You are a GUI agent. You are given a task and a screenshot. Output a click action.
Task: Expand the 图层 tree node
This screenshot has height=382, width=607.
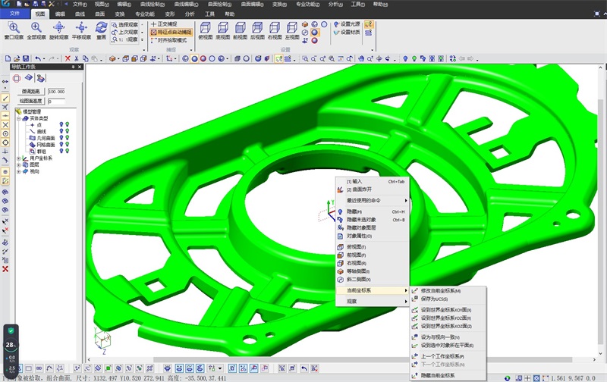(x=18, y=164)
